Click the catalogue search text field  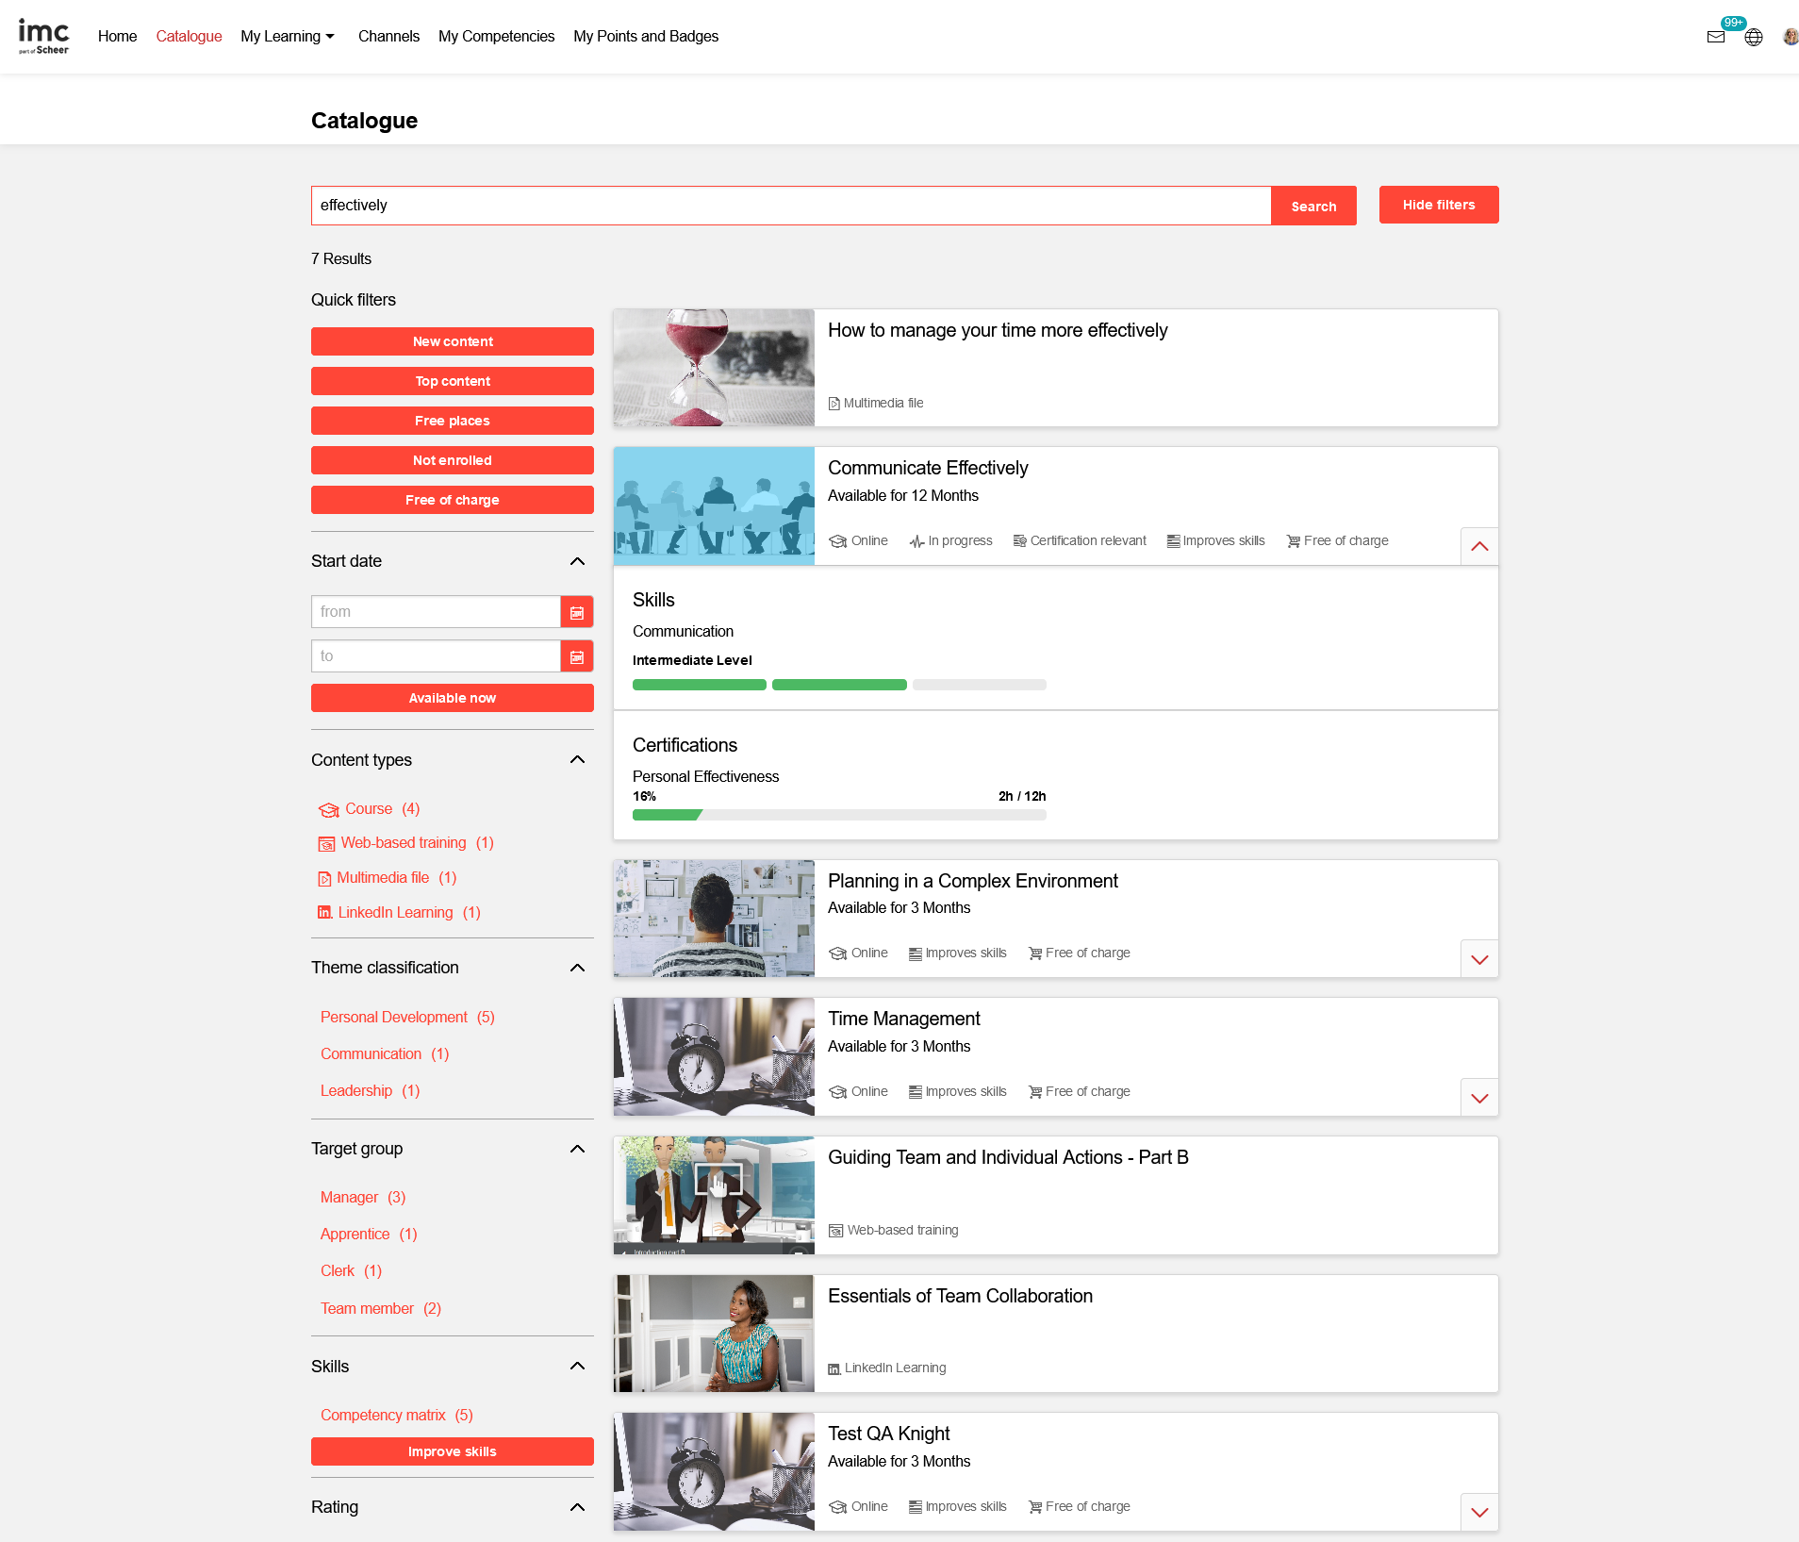click(790, 206)
